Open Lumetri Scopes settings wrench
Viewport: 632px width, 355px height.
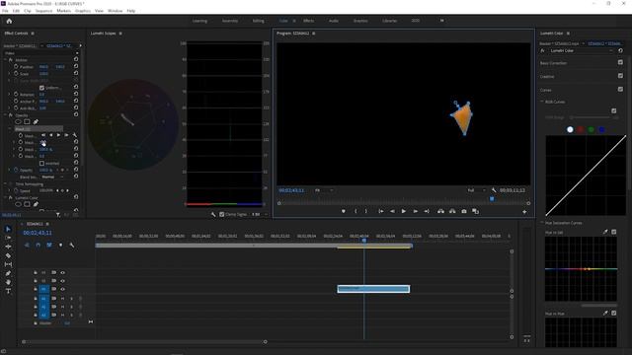click(x=213, y=215)
